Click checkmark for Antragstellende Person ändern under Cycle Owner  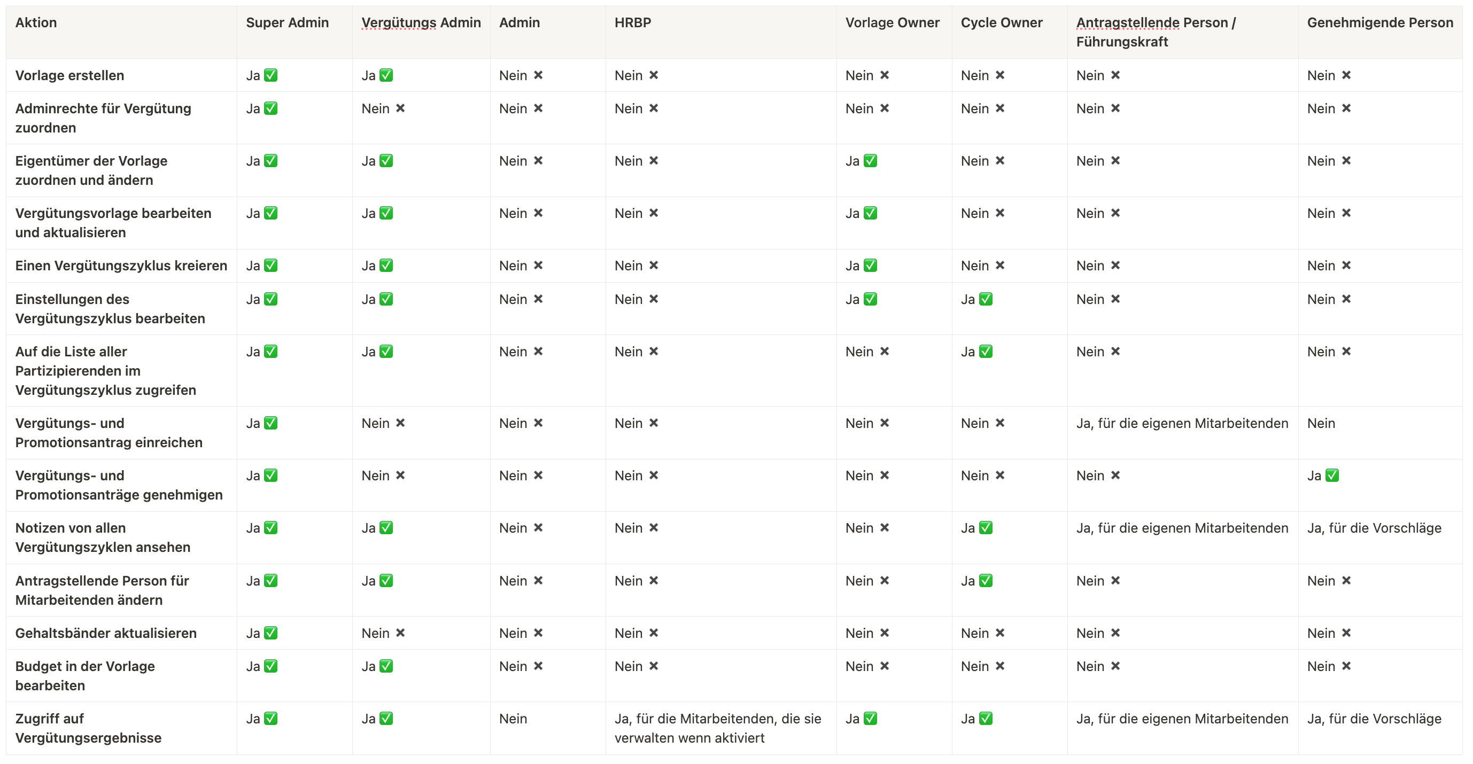coord(986,581)
